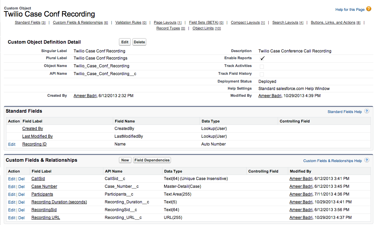Click the Edit button for object definition
The width and height of the screenshot is (374, 225).
tap(125, 42)
